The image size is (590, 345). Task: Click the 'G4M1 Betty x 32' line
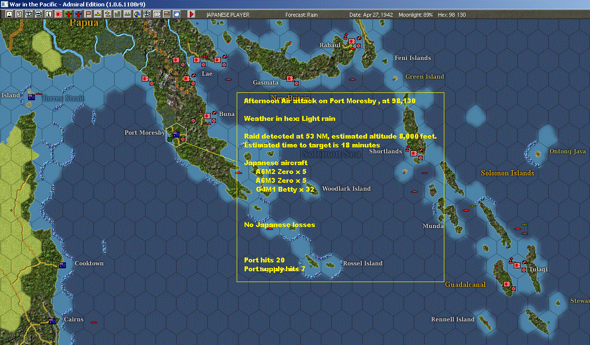coord(285,189)
